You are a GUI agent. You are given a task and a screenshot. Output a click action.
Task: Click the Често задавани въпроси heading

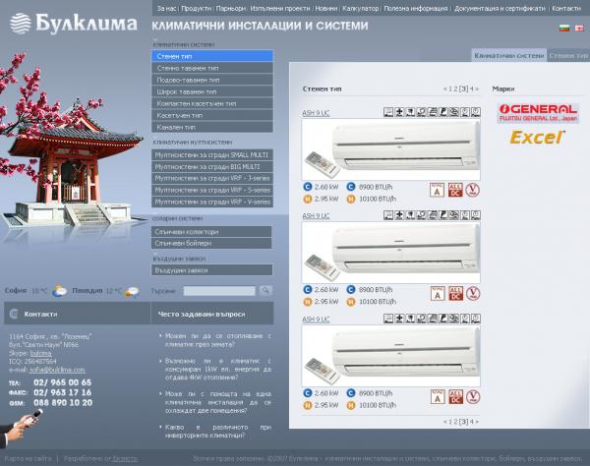[202, 314]
